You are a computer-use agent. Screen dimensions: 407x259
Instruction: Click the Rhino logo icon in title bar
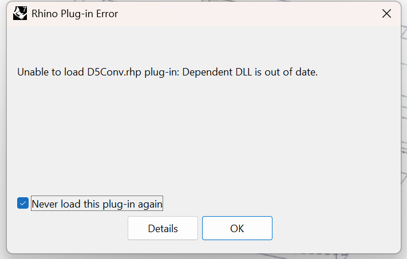(x=19, y=14)
